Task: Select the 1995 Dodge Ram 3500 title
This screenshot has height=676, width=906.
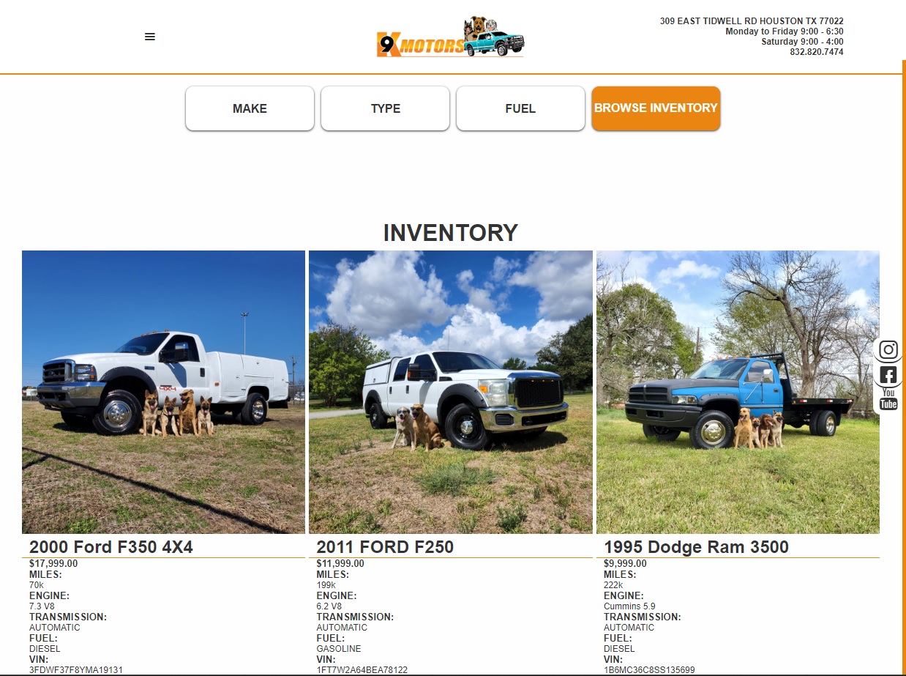Action: click(x=696, y=547)
